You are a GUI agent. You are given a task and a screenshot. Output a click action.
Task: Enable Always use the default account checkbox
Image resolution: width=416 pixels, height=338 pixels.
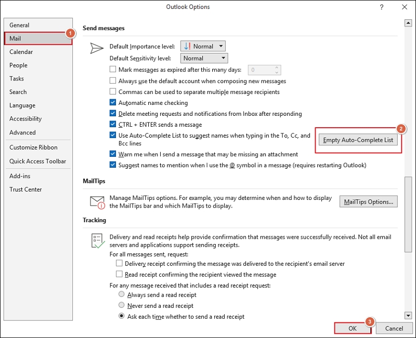(x=113, y=80)
